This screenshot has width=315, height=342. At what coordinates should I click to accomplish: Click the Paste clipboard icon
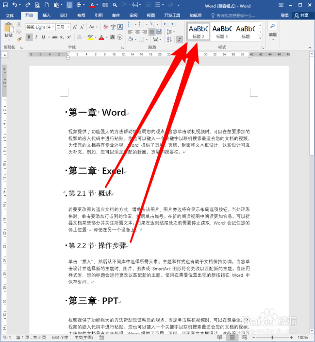click(x=9, y=28)
